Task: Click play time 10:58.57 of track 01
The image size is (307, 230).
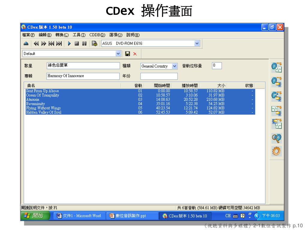Action: click(x=191, y=91)
